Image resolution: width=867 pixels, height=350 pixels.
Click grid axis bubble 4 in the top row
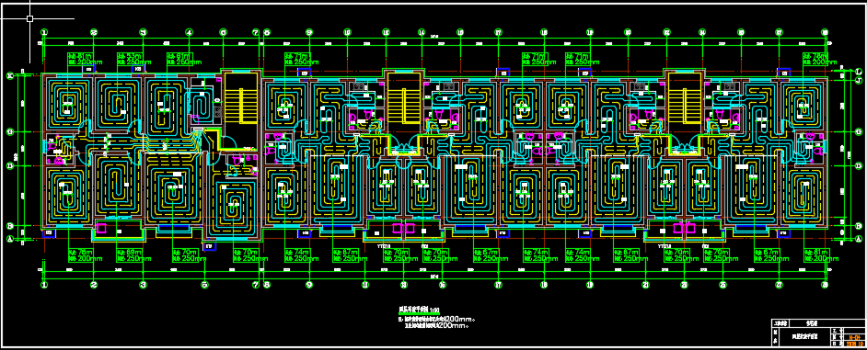pyautogui.click(x=189, y=32)
